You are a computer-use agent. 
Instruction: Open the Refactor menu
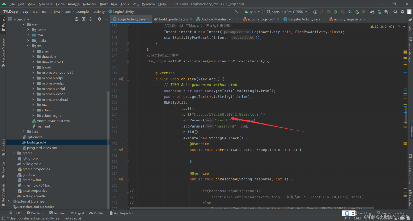pyautogui.click(x=90, y=4)
